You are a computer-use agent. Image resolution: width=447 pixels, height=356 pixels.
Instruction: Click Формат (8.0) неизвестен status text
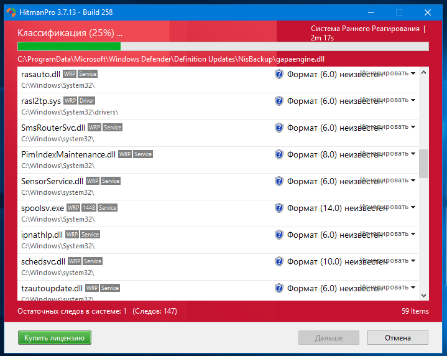coord(334,154)
